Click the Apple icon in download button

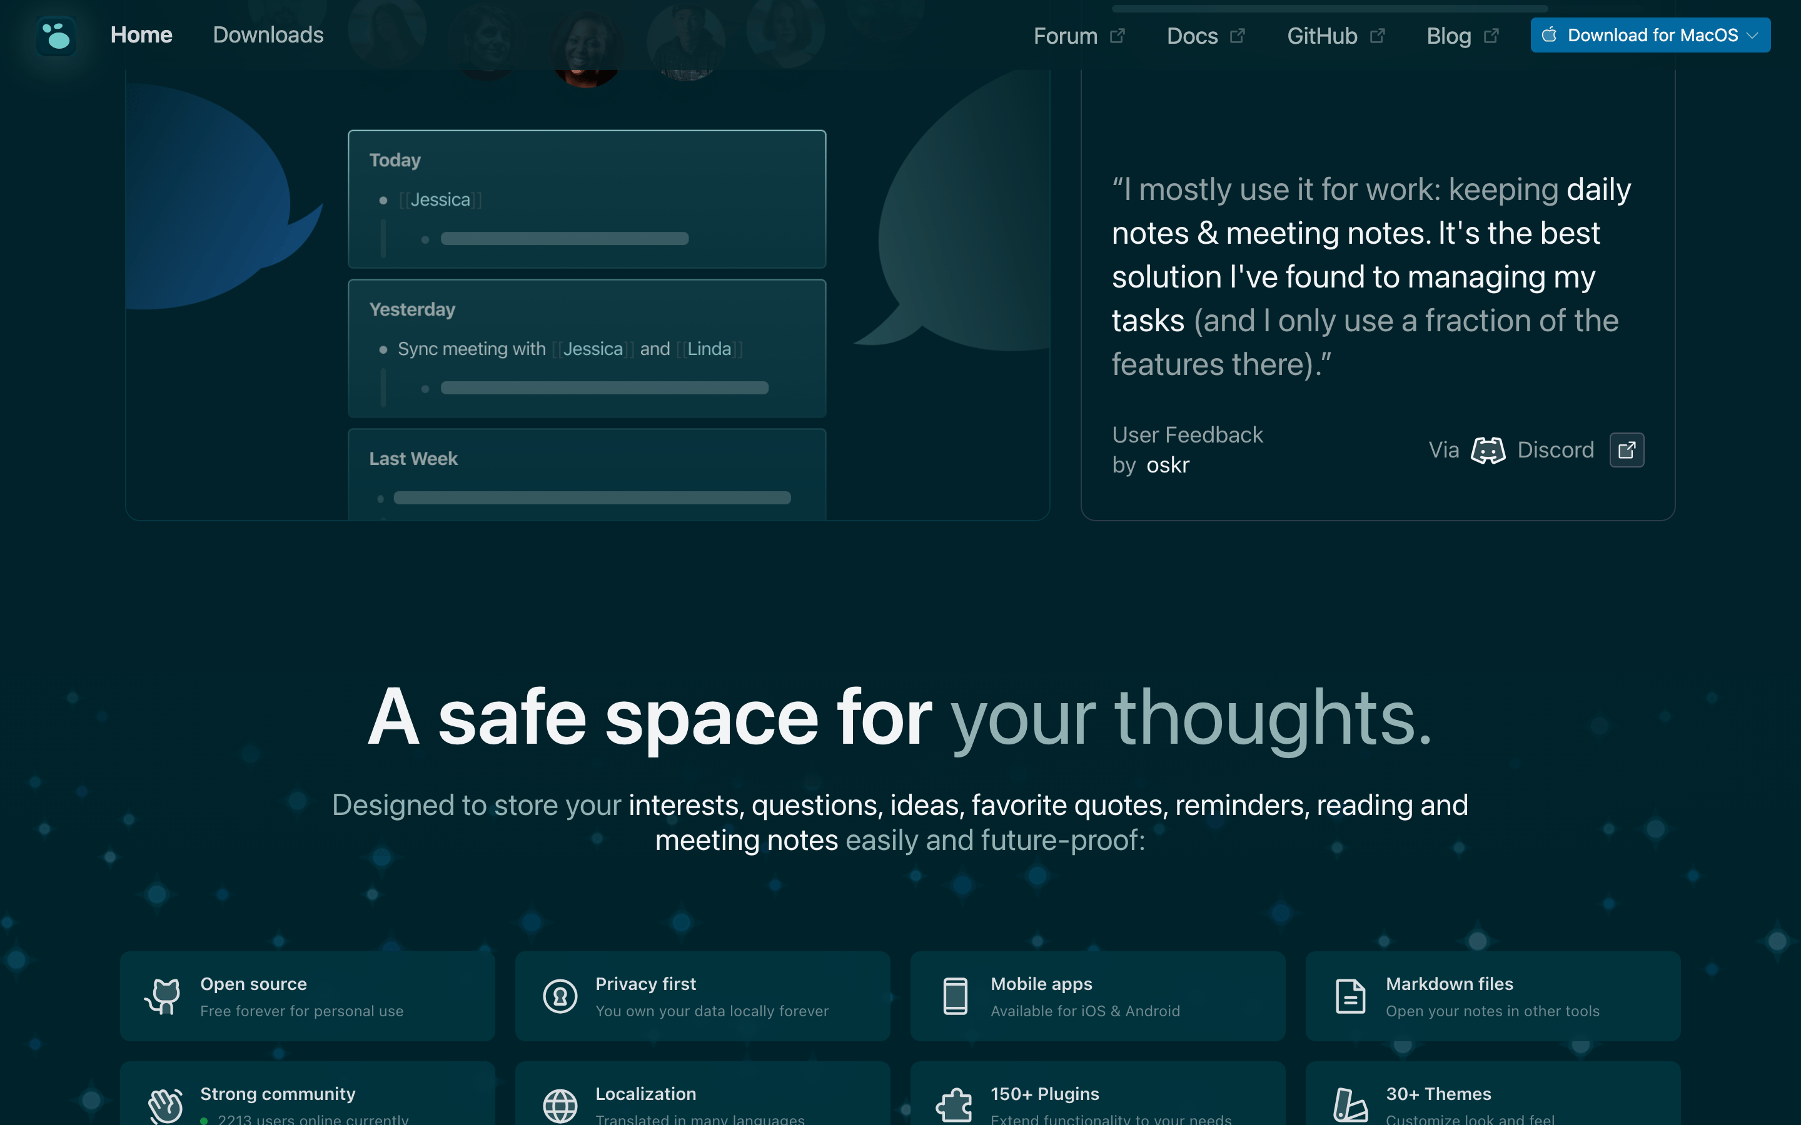1550,35
